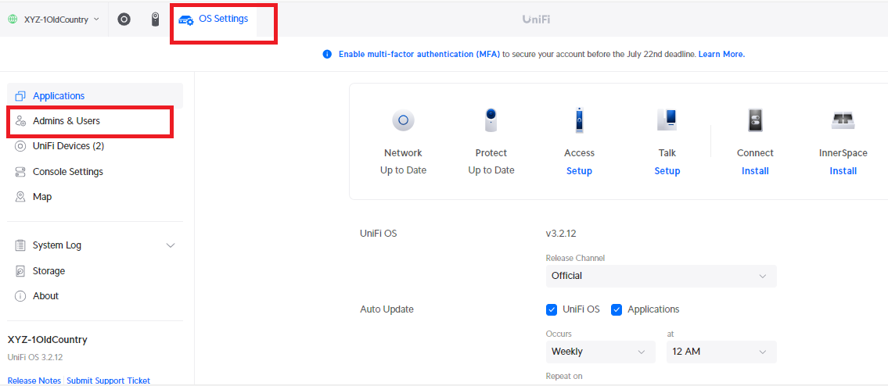Open About in the sidebar

pos(95,296)
